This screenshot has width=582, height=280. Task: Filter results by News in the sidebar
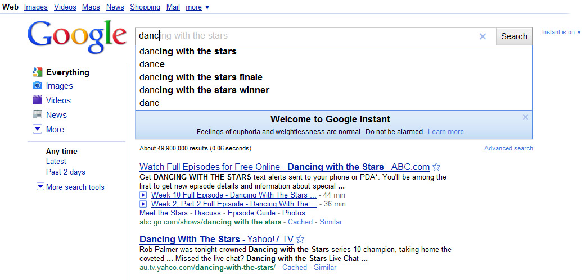point(56,115)
